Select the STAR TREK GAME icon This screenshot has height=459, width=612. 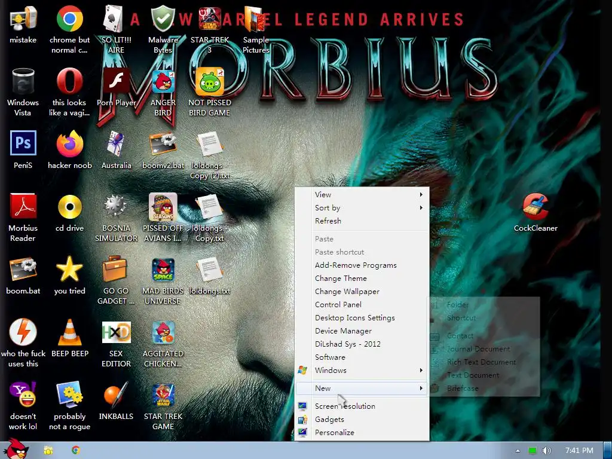point(163,394)
